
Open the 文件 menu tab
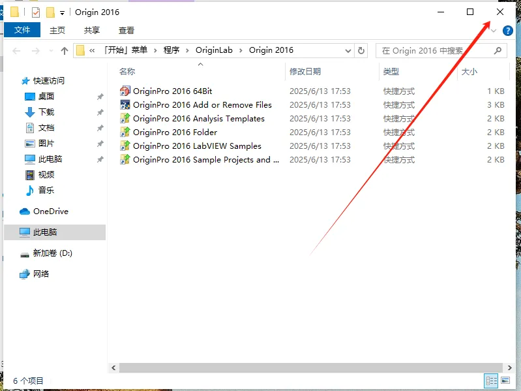tap(22, 30)
